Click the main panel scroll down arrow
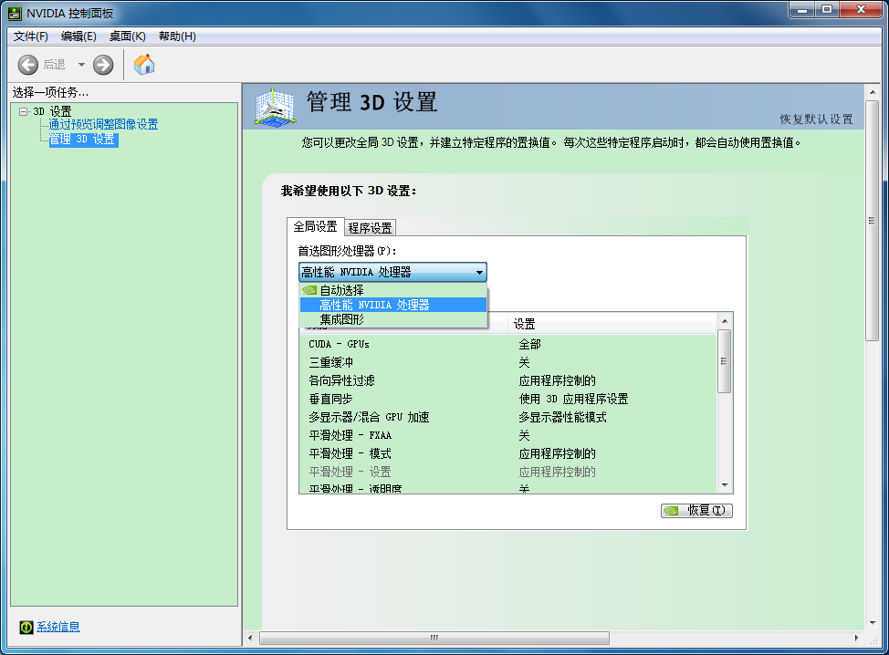The image size is (889, 655). (x=872, y=623)
